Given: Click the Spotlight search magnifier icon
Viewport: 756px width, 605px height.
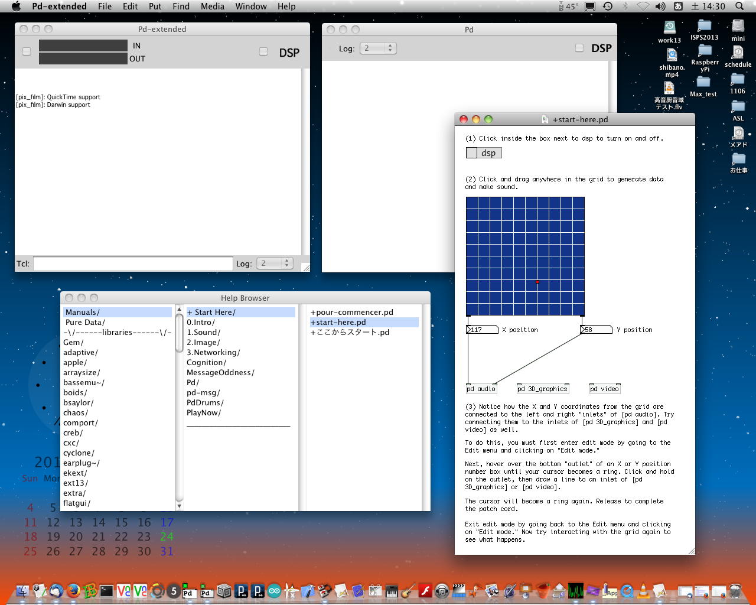Looking at the screenshot, I should 739,6.
